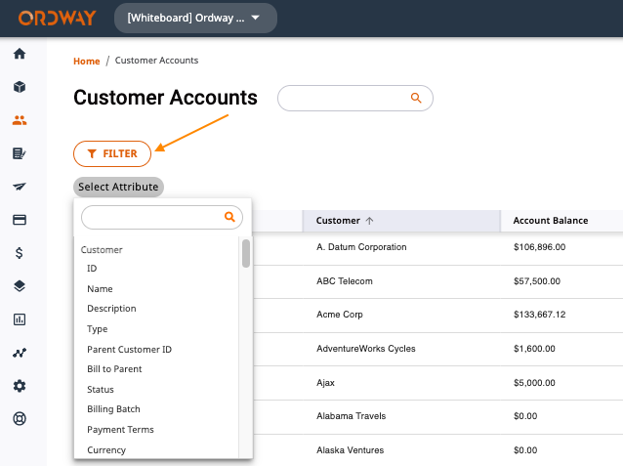Viewport: 623px width, 466px height.
Task: Click $106,896.00 balance cell
Action: point(540,247)
